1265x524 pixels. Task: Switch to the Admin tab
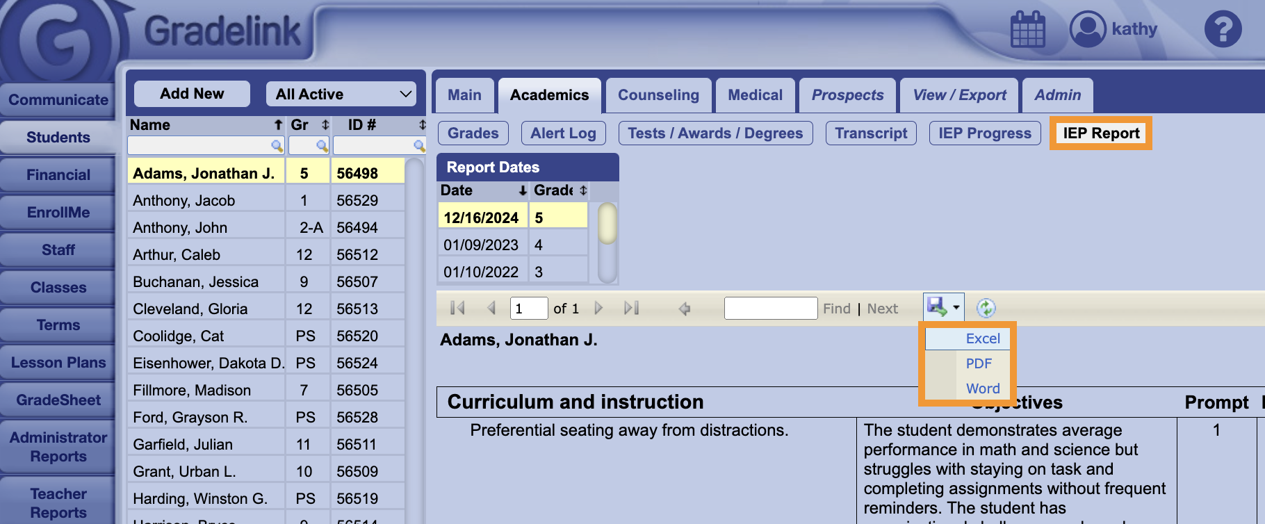pyautogui.click(x=1057, y=95)
